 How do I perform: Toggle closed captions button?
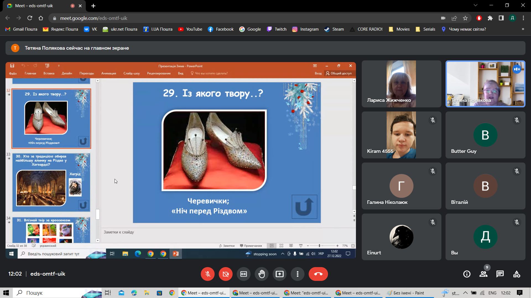[x=244, y=274]
